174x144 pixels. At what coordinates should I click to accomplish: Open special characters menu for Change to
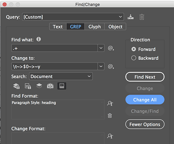[x=111, y=66]
